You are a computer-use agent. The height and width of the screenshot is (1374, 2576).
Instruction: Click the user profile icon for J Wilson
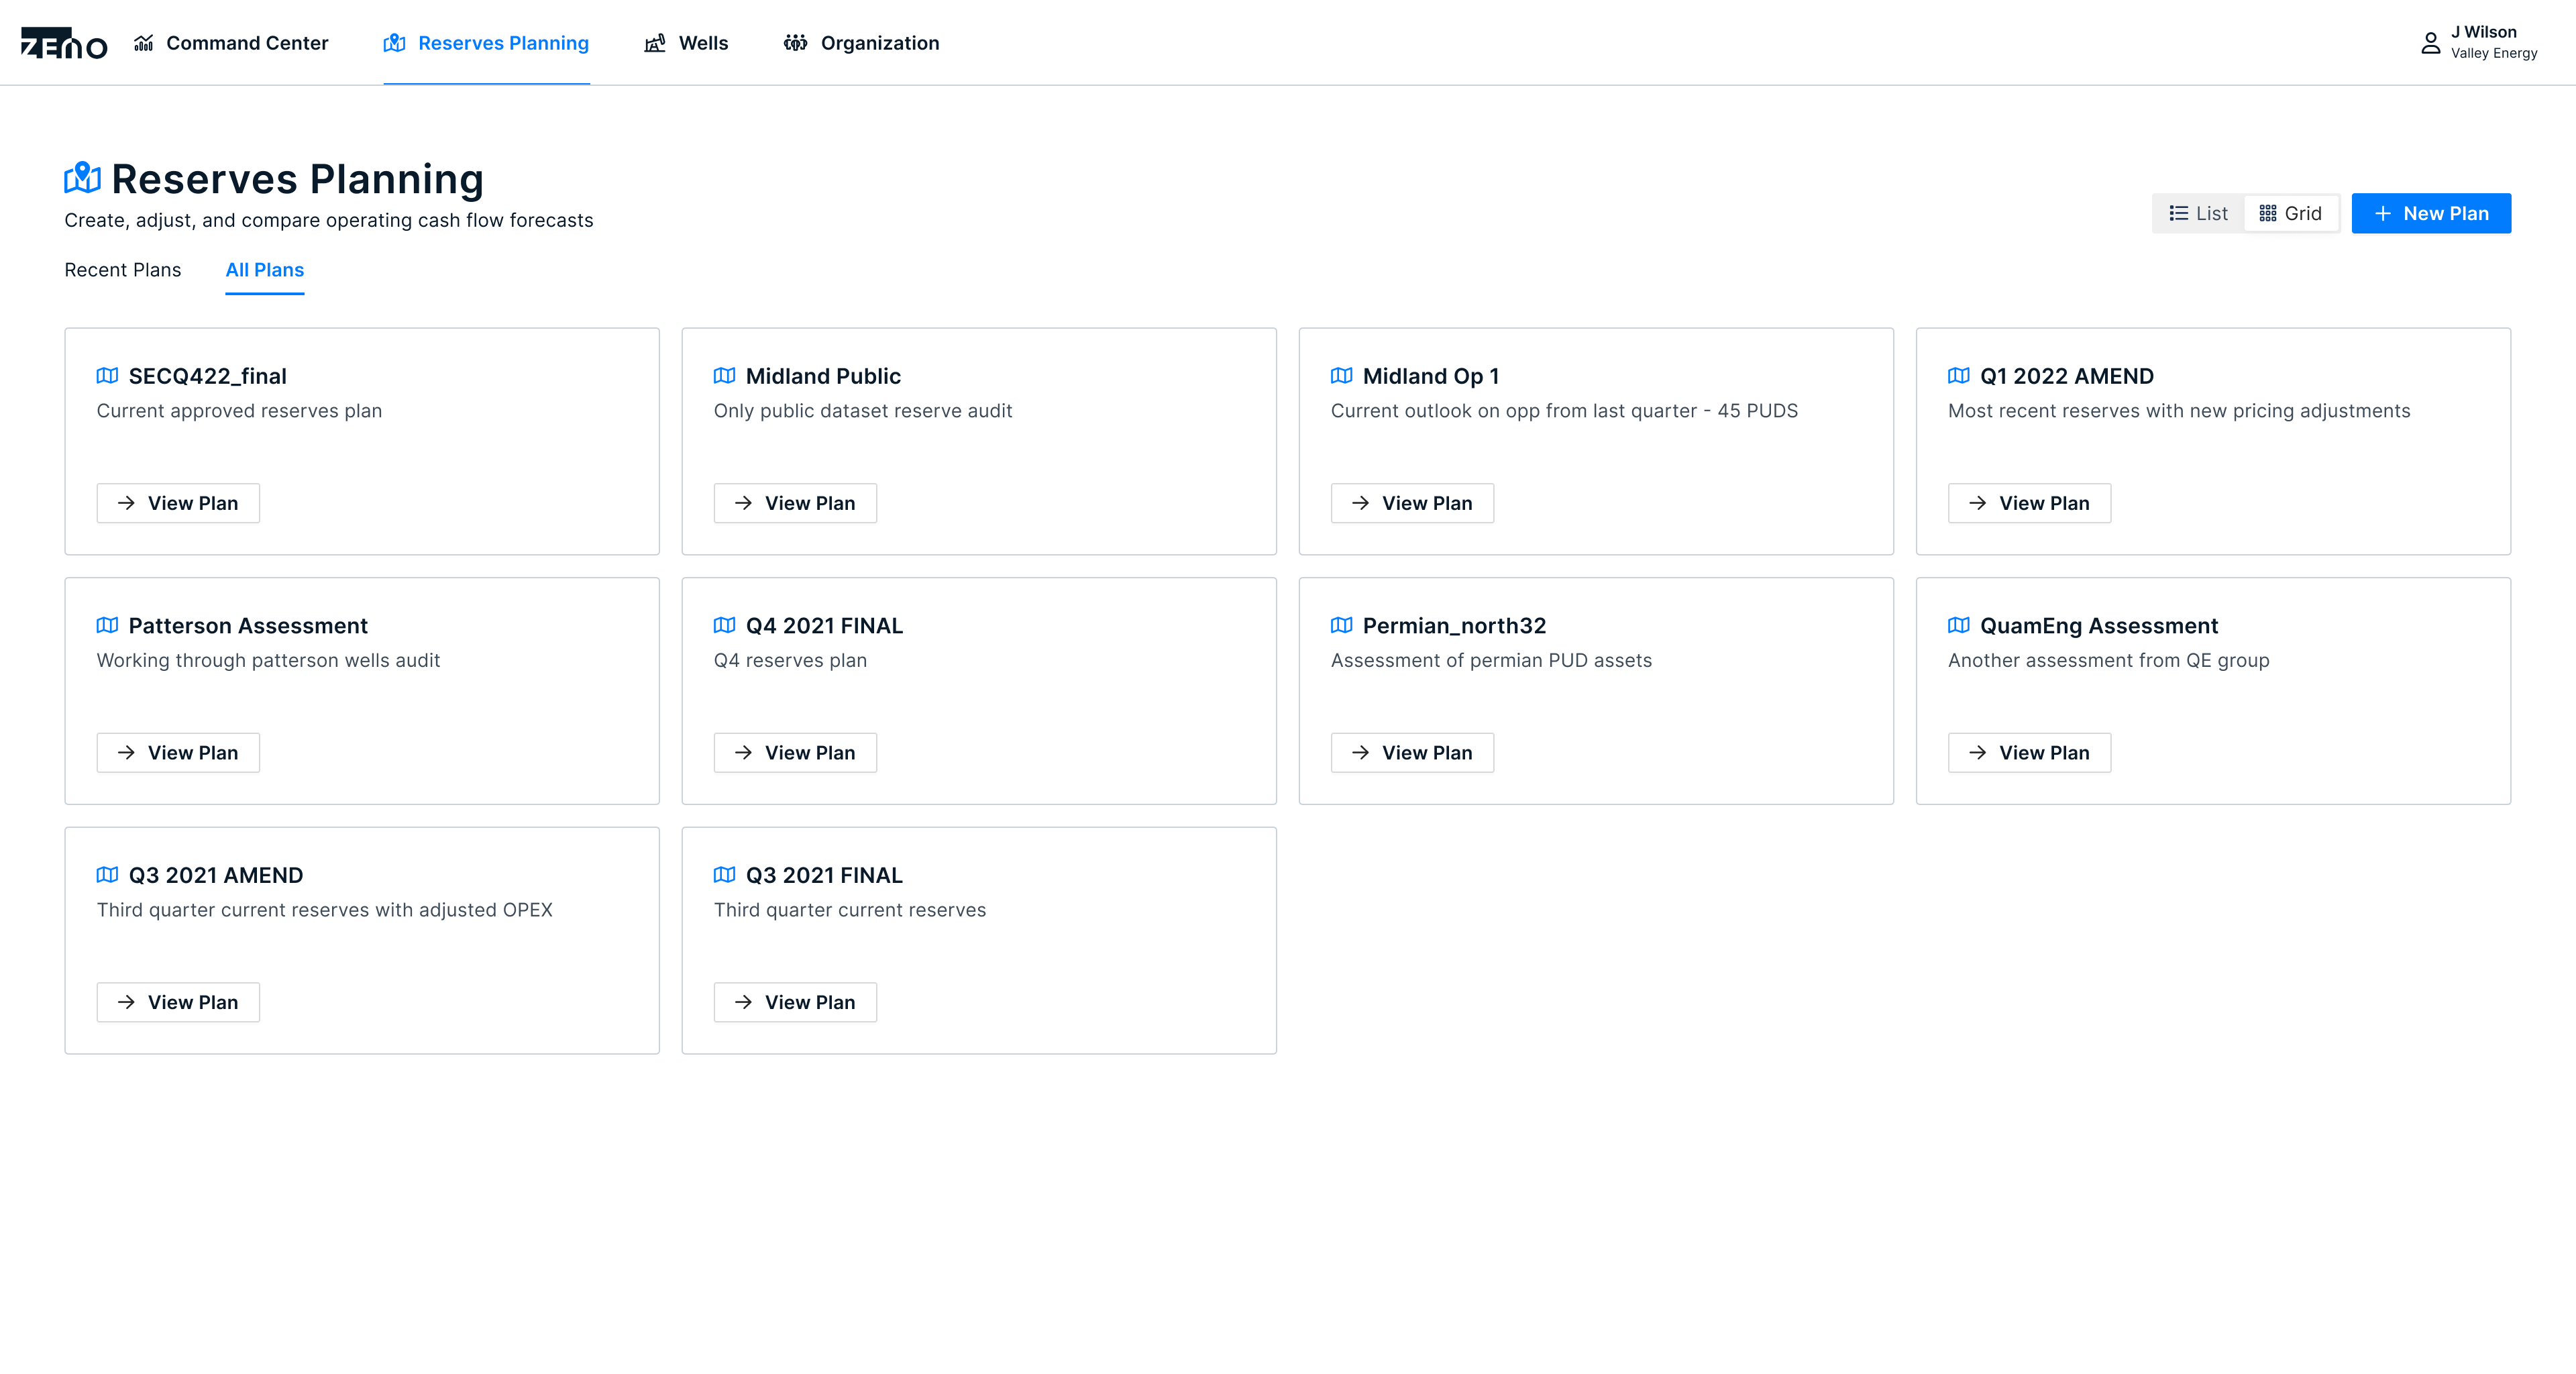2430,43
